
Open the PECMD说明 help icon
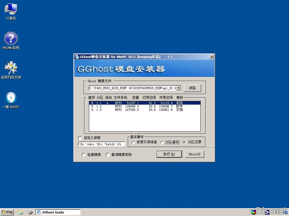(11, 40)
